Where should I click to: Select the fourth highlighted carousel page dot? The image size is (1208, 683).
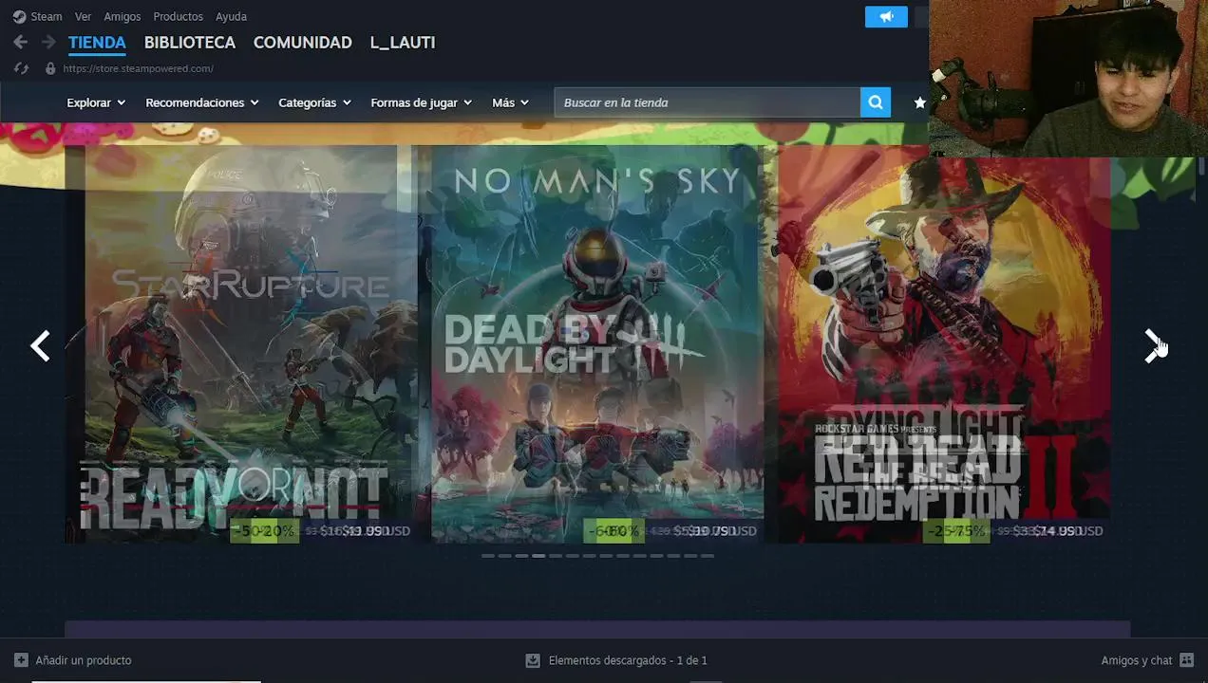(538, 556)
